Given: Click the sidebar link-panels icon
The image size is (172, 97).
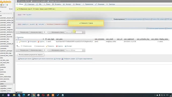Looking at the screenshot, I should click(x=12, y=9).
